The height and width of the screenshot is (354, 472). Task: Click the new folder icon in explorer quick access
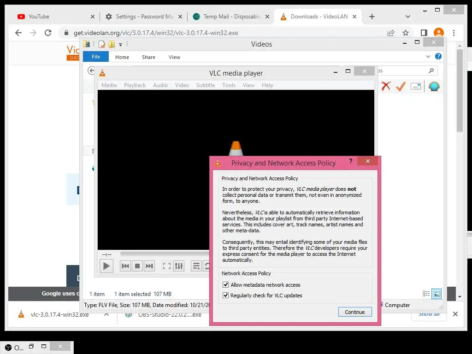point(112,44)
